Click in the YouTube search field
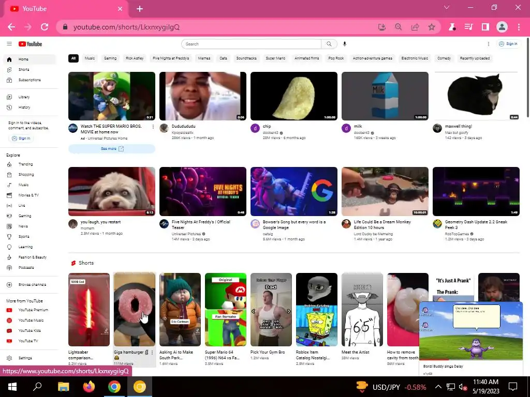Screen dimensions: 530x397 point(251,44)
